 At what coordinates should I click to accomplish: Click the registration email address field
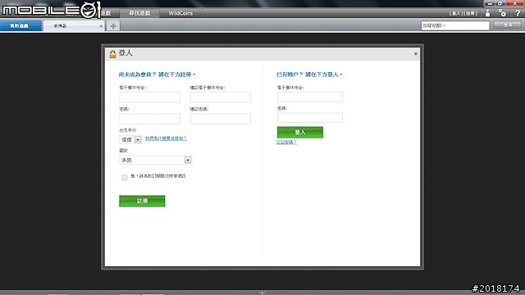click(x=149, y=97)
